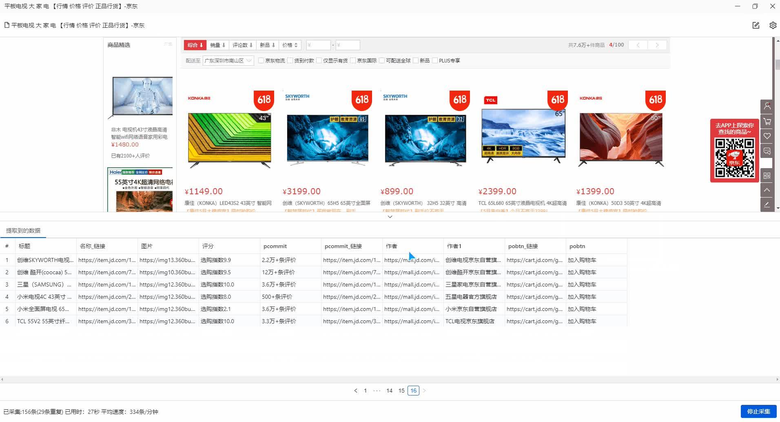Image resolution: width=780 pixels, height=422 pixels.
Task: Open TCL 65L680 product title link
Action: (x=523, y=203)
